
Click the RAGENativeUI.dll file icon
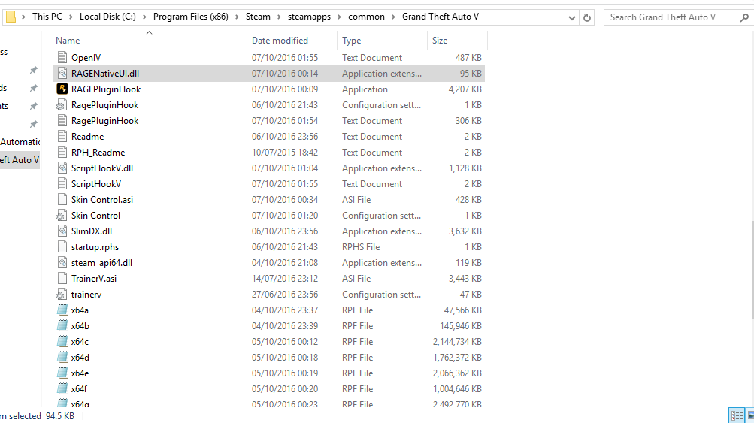click(x=62, y=74)
